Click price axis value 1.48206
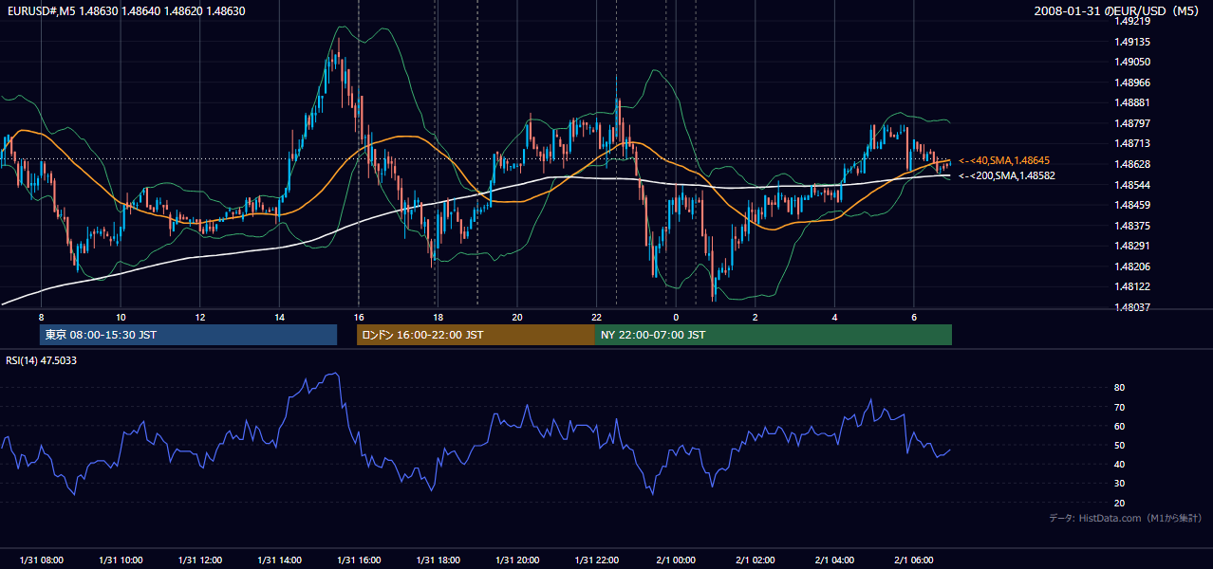Viewport: 1213px width, 569px height. 1132,266
